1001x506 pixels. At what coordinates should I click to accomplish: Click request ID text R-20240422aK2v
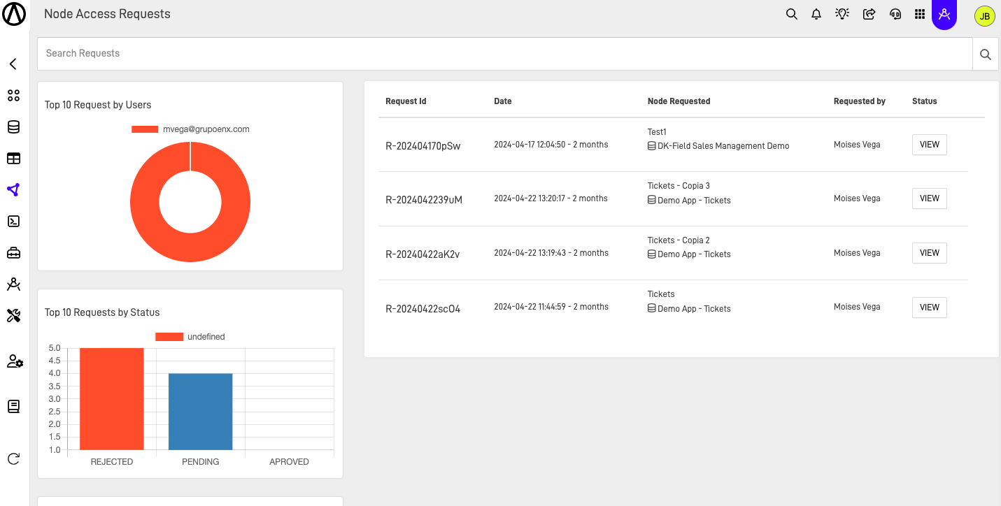[x=423, y=254]
